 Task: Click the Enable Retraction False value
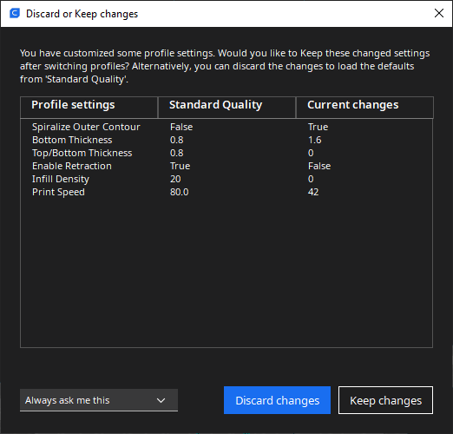[319, 166]
